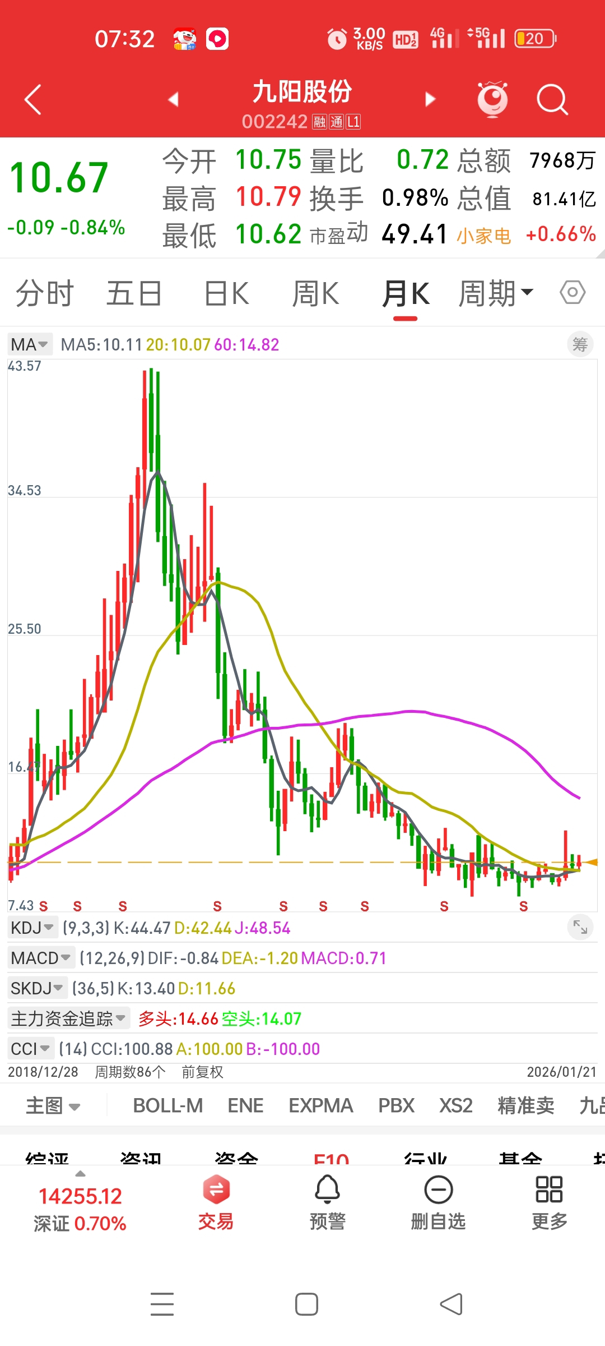Select the 月K monthly chart tab

[x=406, y=293]
